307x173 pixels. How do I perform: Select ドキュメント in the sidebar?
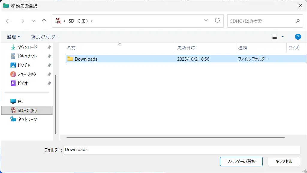point(27,56)
